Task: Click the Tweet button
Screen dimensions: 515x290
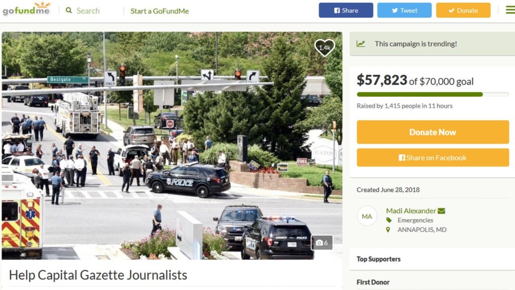Action: tap(404, 10)
